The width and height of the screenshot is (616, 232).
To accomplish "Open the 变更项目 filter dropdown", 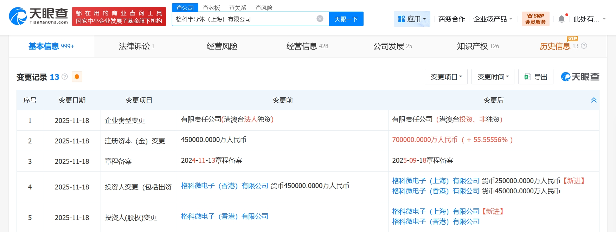I will point(446,77).
